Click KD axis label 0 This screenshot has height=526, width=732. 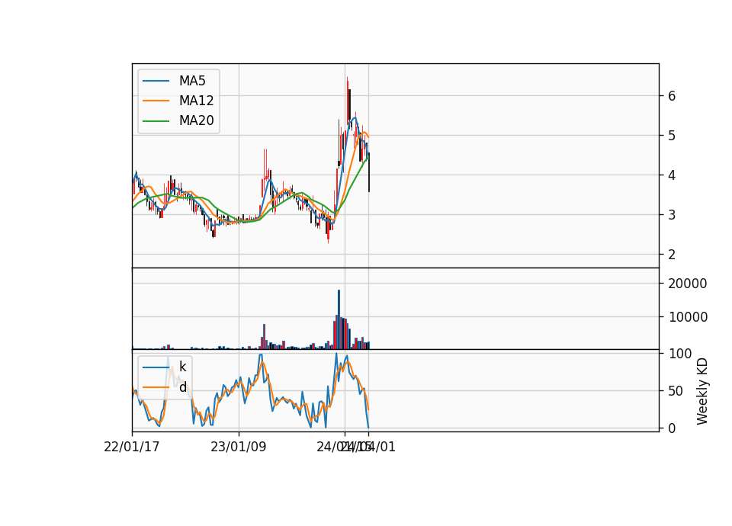click(x=672, y=428)
